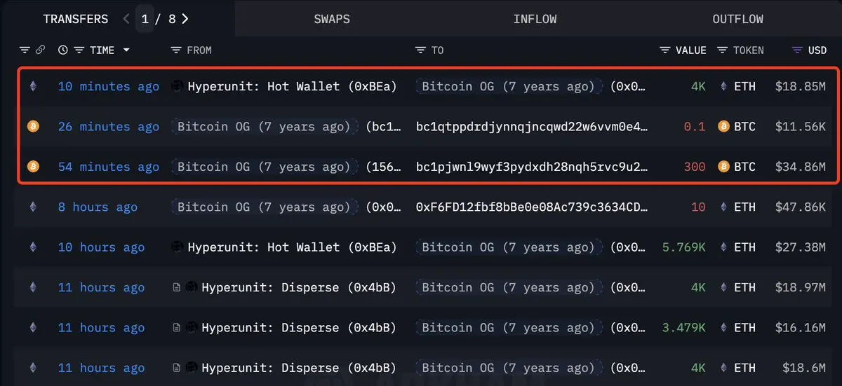Viewport: 842px width, 386px height.
Task: Click the Hyperunit logo on the 10 minutes row
Action: click(x=178, y=86)
